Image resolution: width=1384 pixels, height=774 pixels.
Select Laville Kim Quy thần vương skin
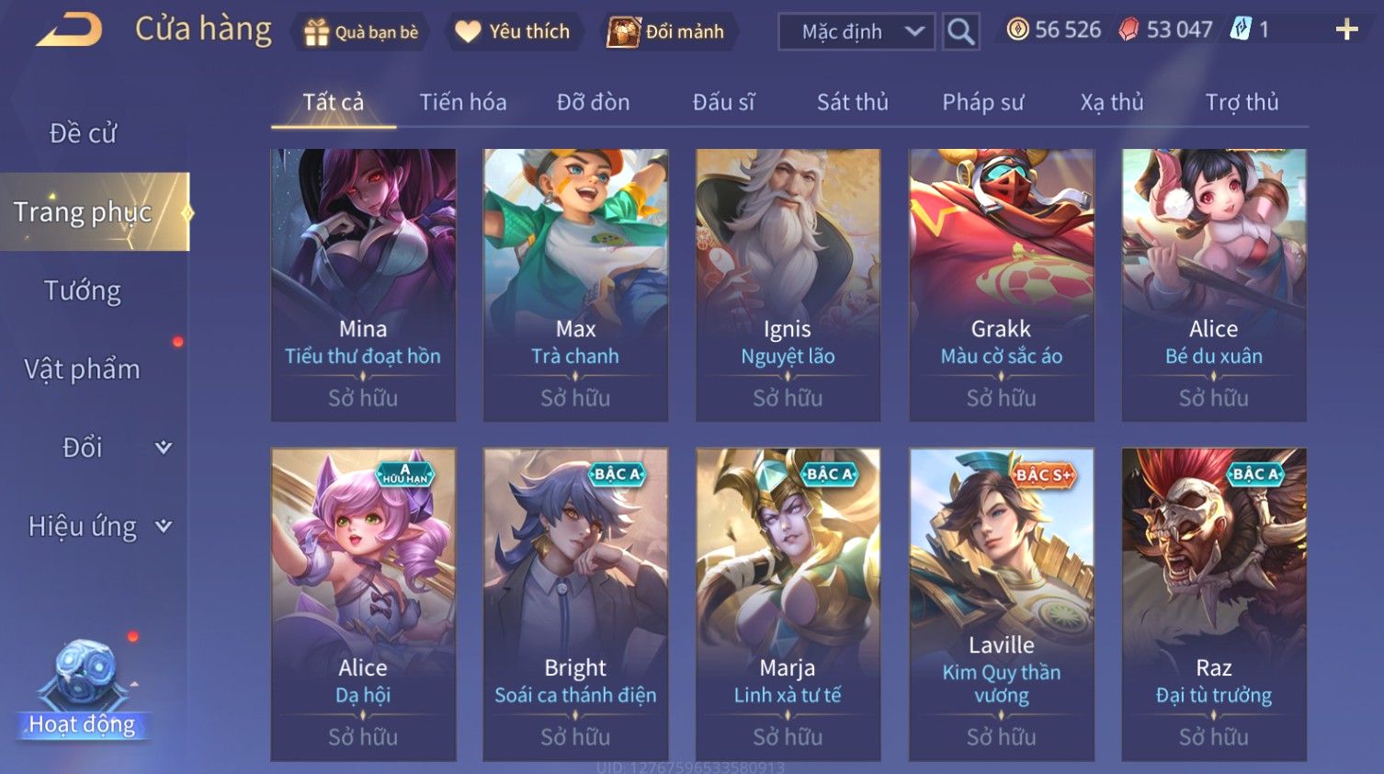click(1002, 604)
